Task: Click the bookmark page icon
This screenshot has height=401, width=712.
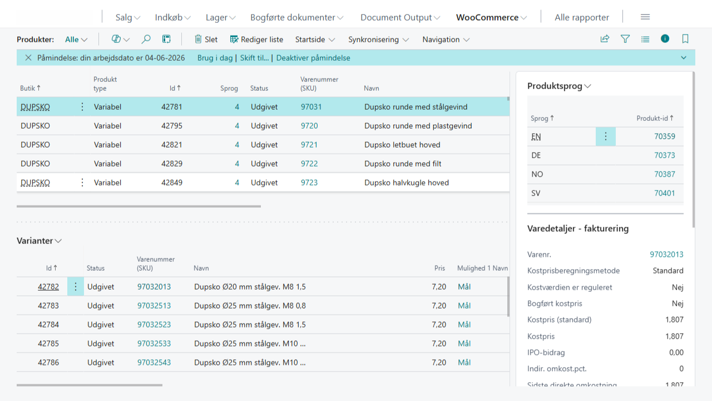Action: 685,39
